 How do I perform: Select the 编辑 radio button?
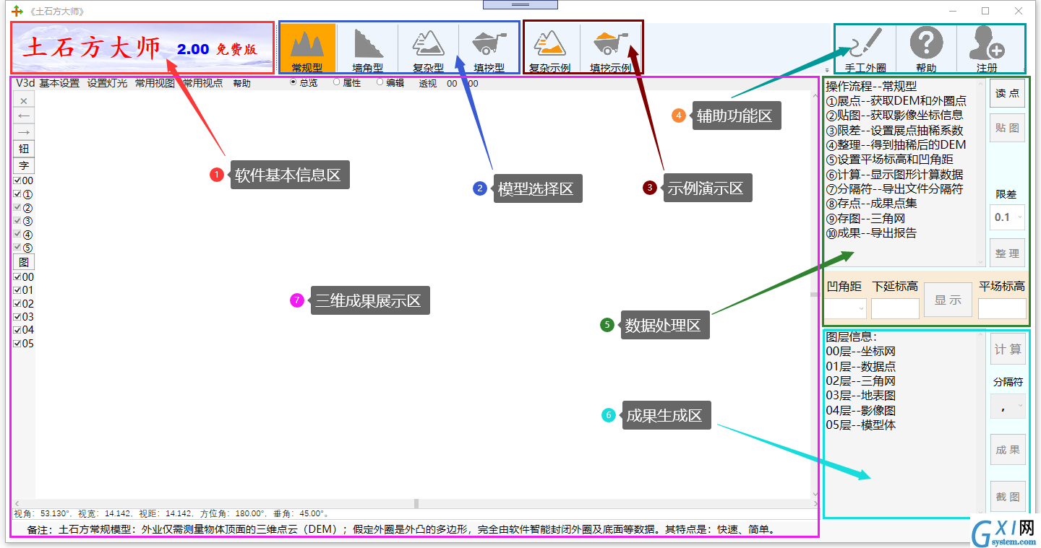pos(380,82)
